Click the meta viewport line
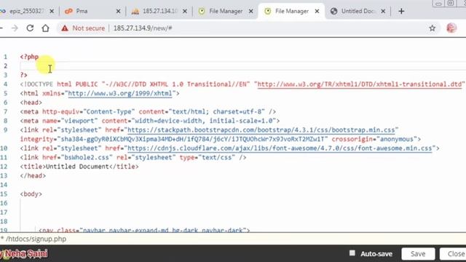 pyautogui.click(x=150, y=121)
